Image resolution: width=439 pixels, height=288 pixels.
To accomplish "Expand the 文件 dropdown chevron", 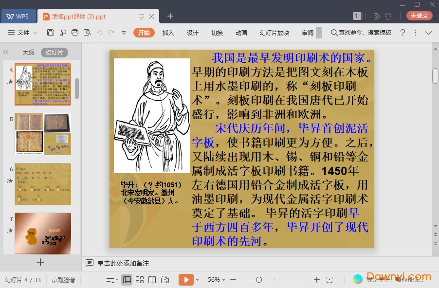I will pos(35,33).
